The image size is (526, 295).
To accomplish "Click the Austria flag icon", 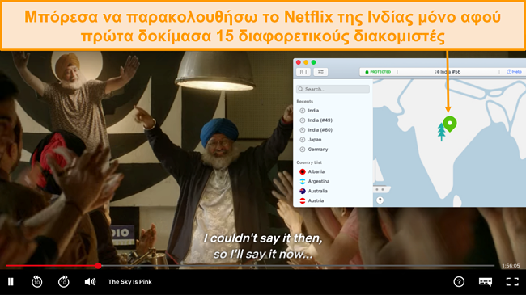I will pyautogui.click(x=303, y=200).
